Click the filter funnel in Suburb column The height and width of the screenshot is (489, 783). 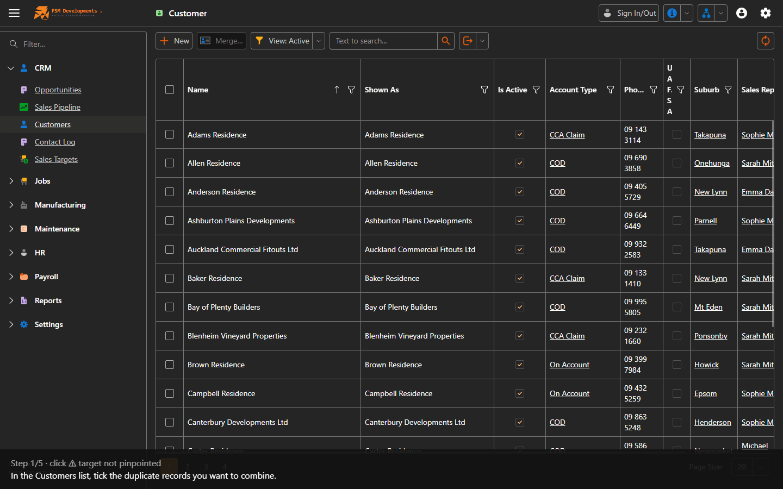(728, 90)
